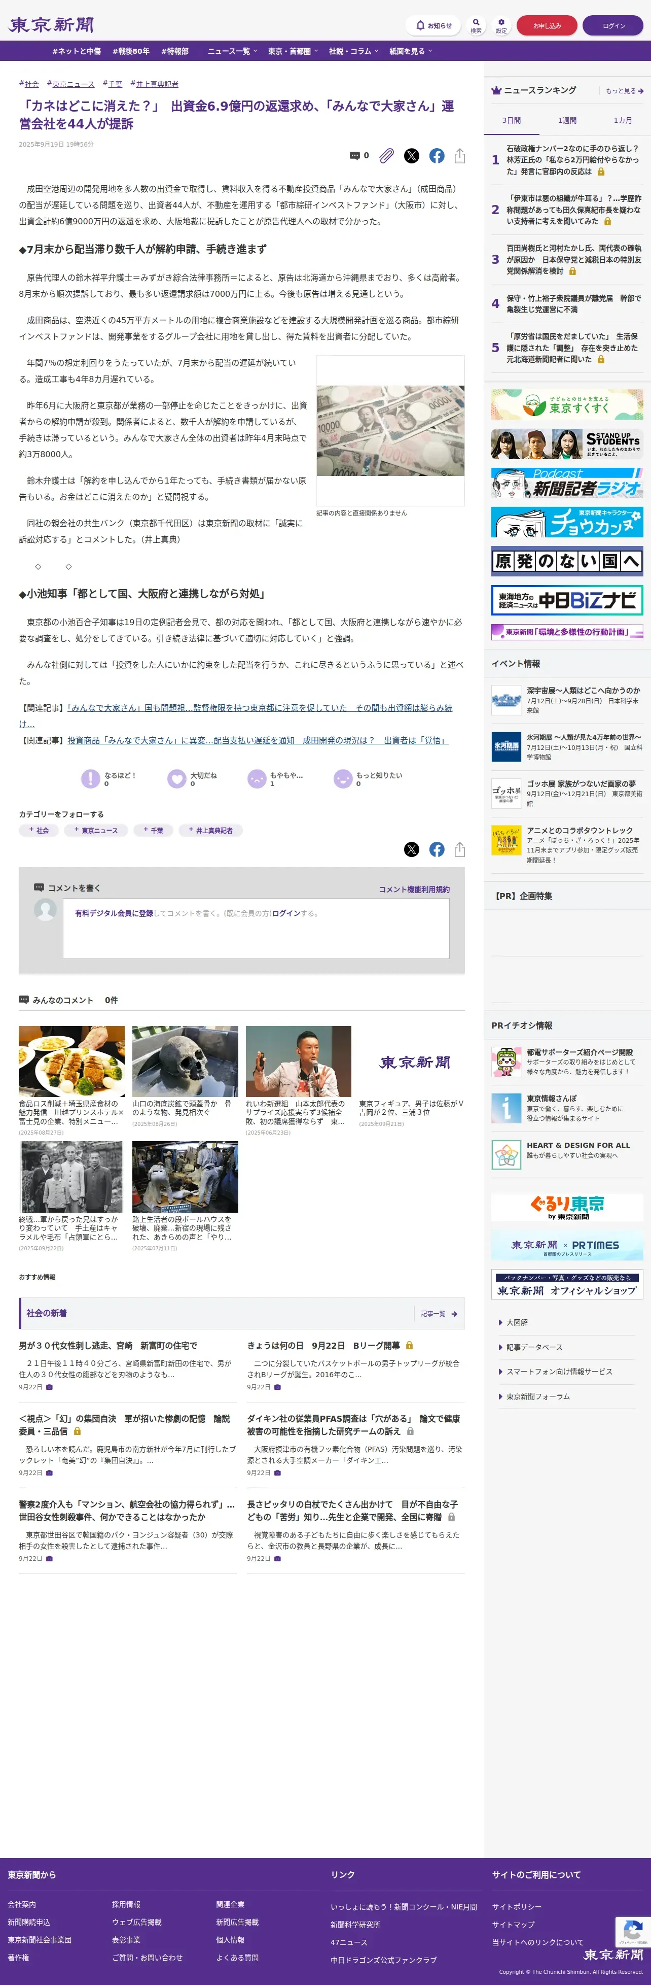Open #戦後80年 topic
651x1985 pixels.
point(131,51)
